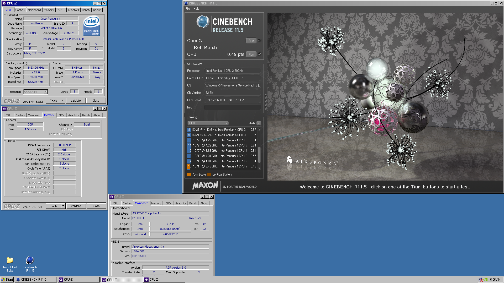
Task: Click the Details arrow in Ranking
Action: (x=259, y=123)
